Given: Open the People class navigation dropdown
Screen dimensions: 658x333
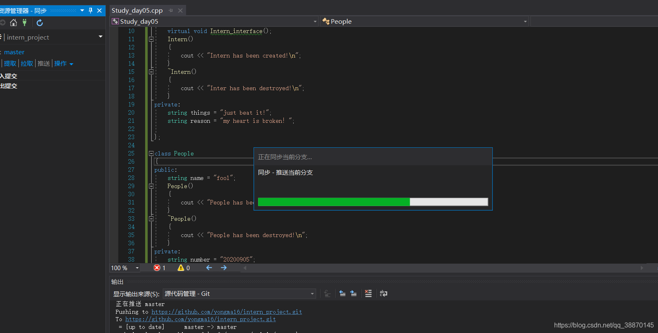Looking at the screenshot, I should [x=525, y=21].
